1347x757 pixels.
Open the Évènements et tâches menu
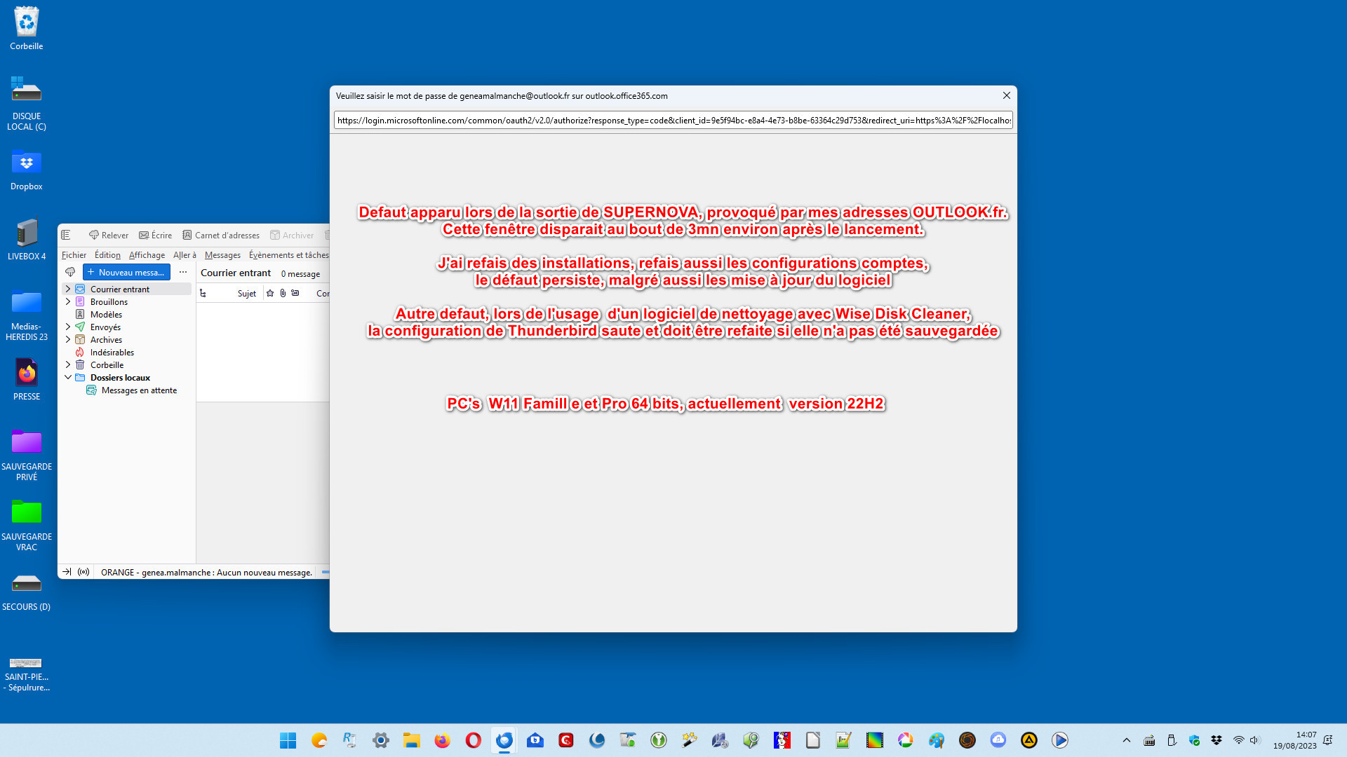[288, 255]
